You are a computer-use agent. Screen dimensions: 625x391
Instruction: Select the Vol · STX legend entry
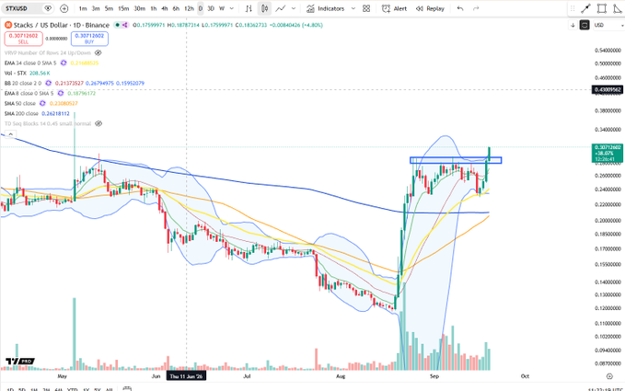point(27,74)
